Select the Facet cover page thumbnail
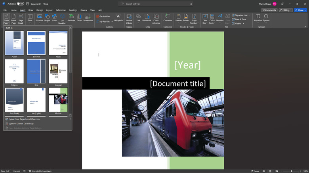Screen dimensions: 309x173 [58, 43]
